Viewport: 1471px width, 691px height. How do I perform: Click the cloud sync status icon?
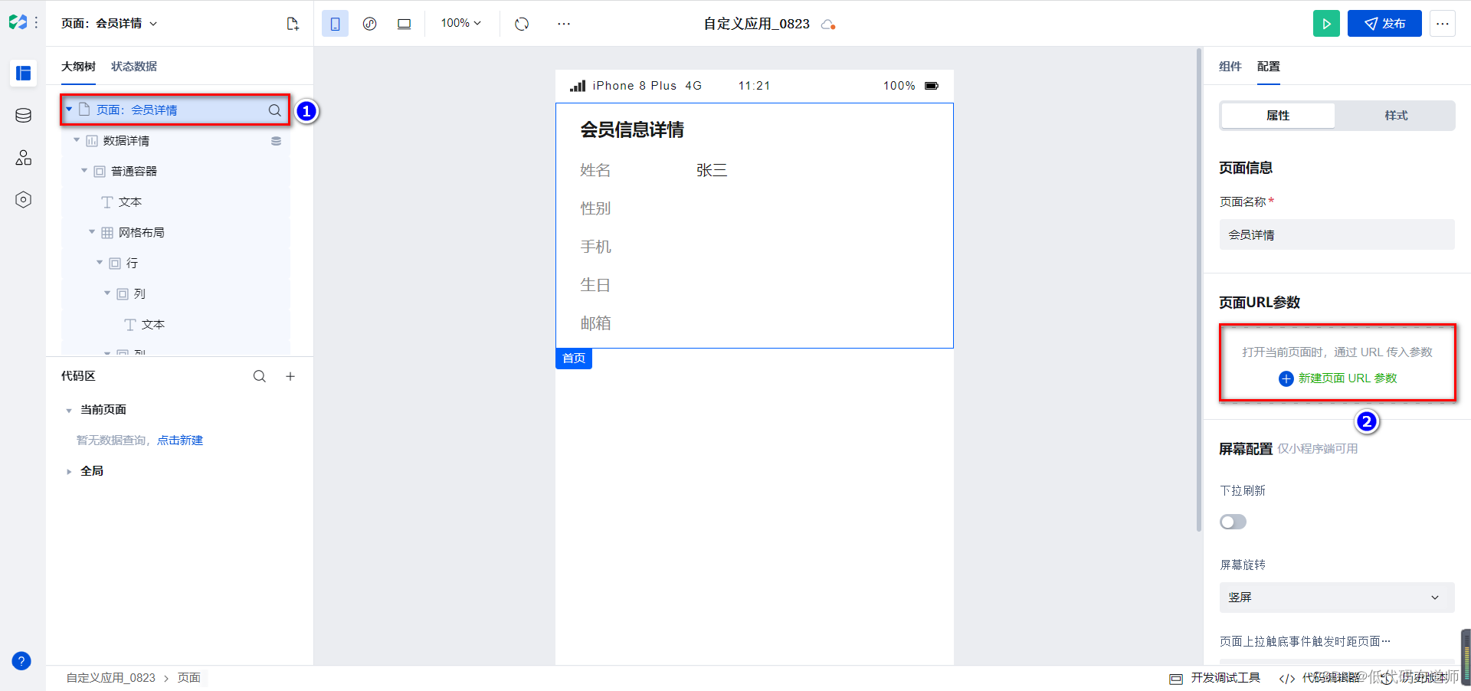pos(827,25)
